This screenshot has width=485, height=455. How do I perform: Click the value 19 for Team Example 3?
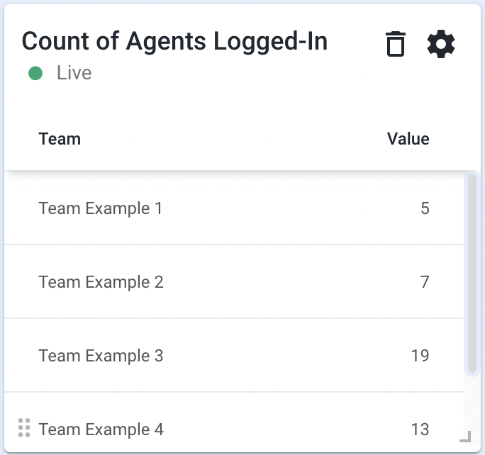tap(420, 355)
